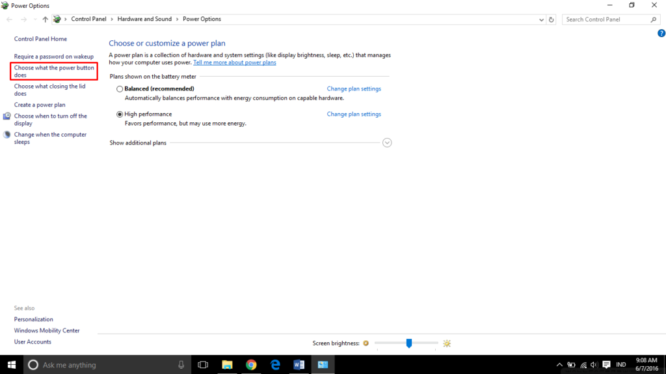Click the battery tray icon
This screenshot has height=374, width=666.
coord(571,365)
